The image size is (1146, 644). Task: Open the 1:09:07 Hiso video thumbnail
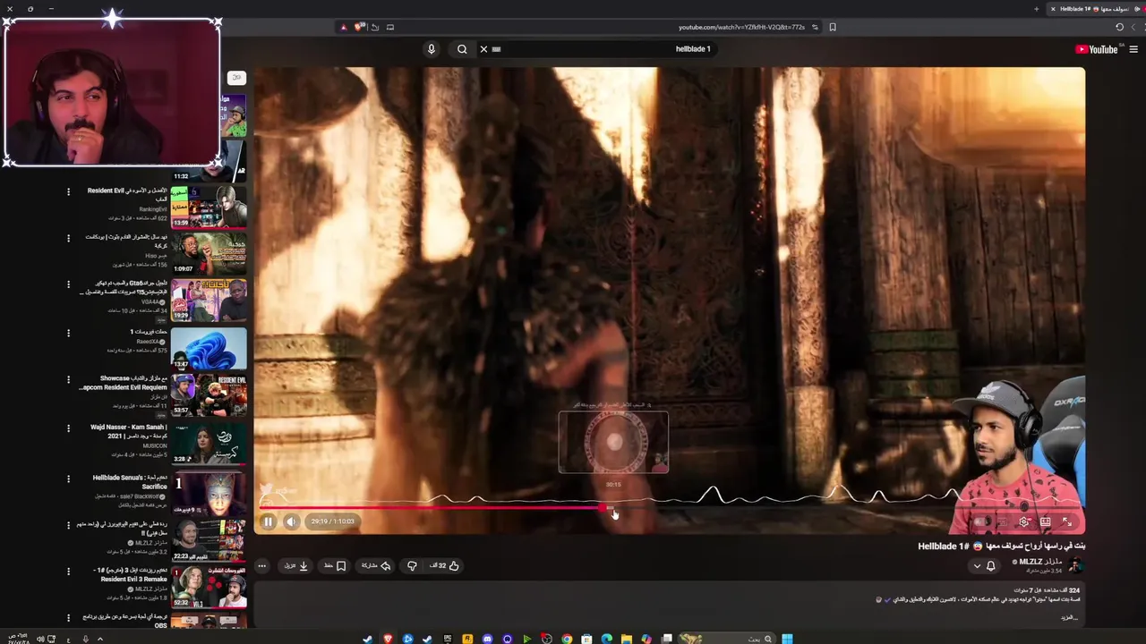208,253
